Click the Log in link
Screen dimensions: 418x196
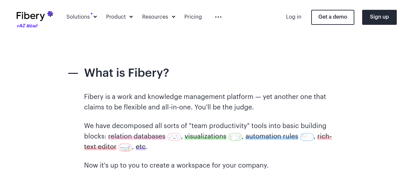click(x=294, y=17)
